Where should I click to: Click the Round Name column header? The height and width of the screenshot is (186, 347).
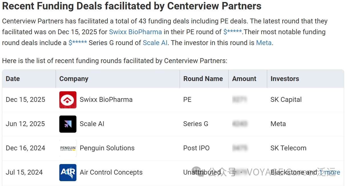point(203,79)
